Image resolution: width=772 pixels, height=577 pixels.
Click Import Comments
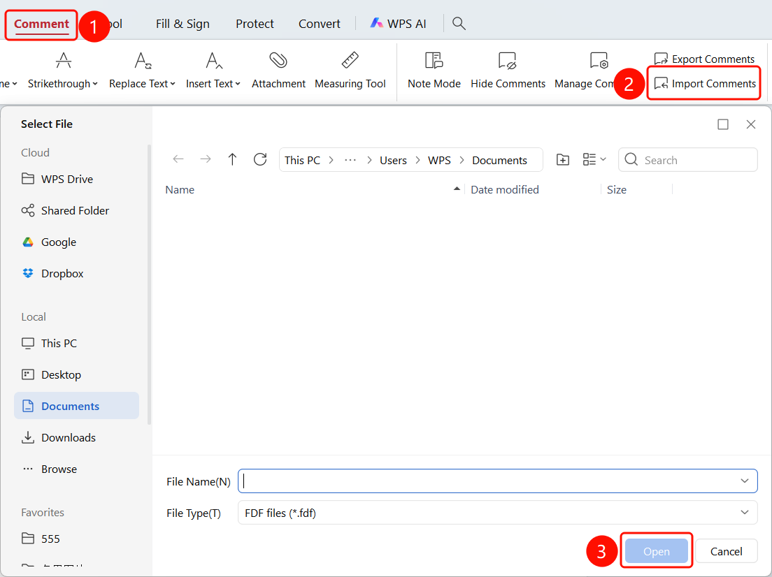(x=705, y=84)
